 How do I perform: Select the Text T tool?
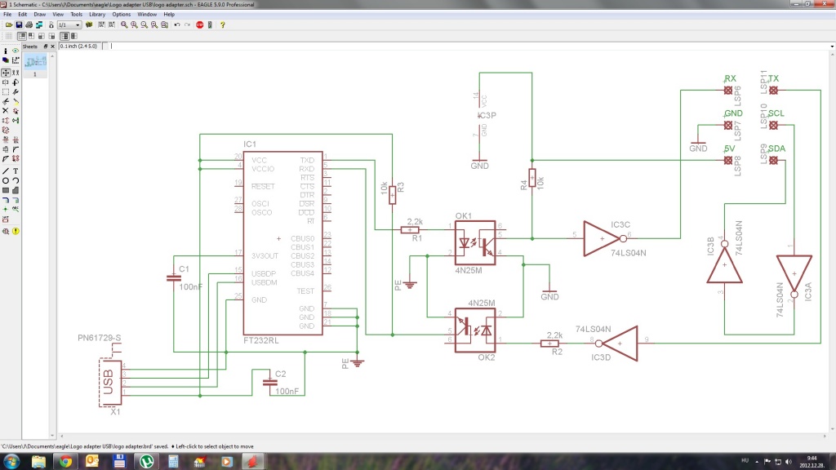(16, 171)
